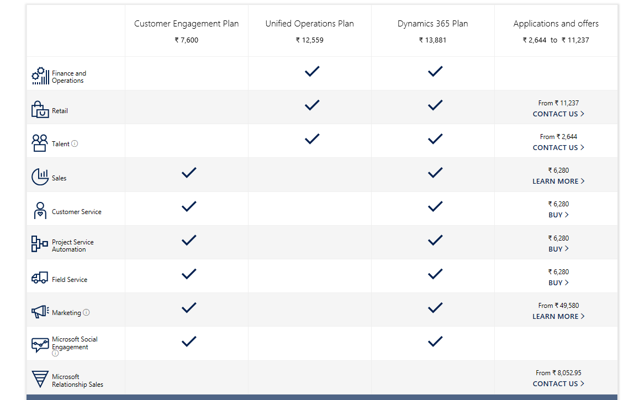629x400 pixels.
Task: Open the info tooltip next to Marketing
Action: (x=86, y=312)
